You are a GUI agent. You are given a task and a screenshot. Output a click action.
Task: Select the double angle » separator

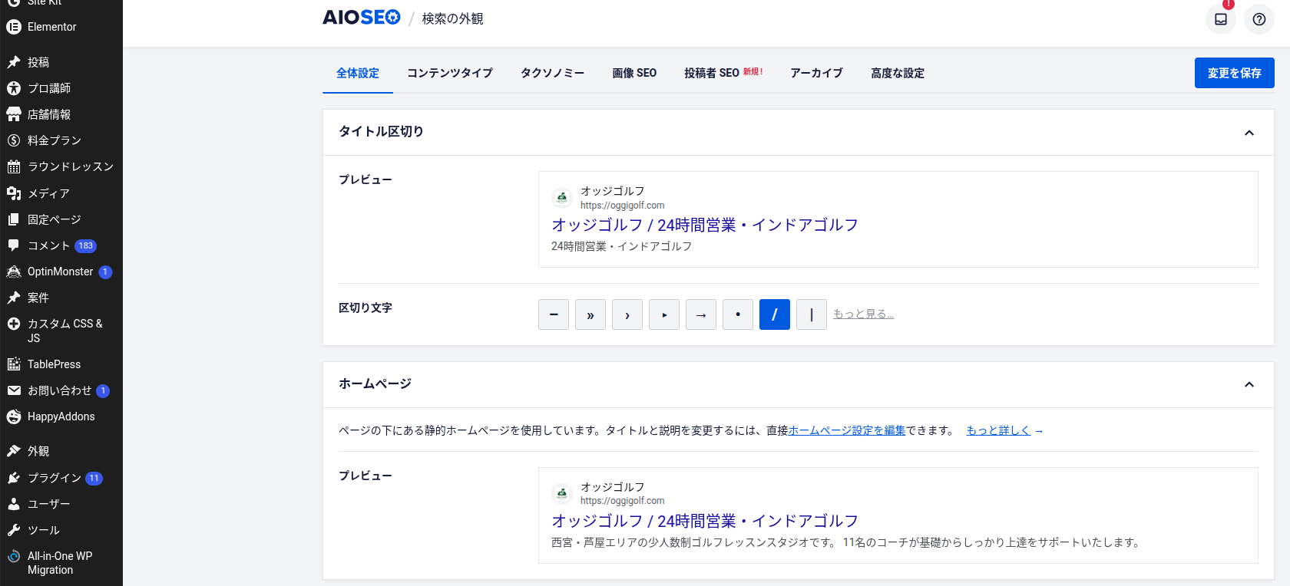[x=590, y=314]
